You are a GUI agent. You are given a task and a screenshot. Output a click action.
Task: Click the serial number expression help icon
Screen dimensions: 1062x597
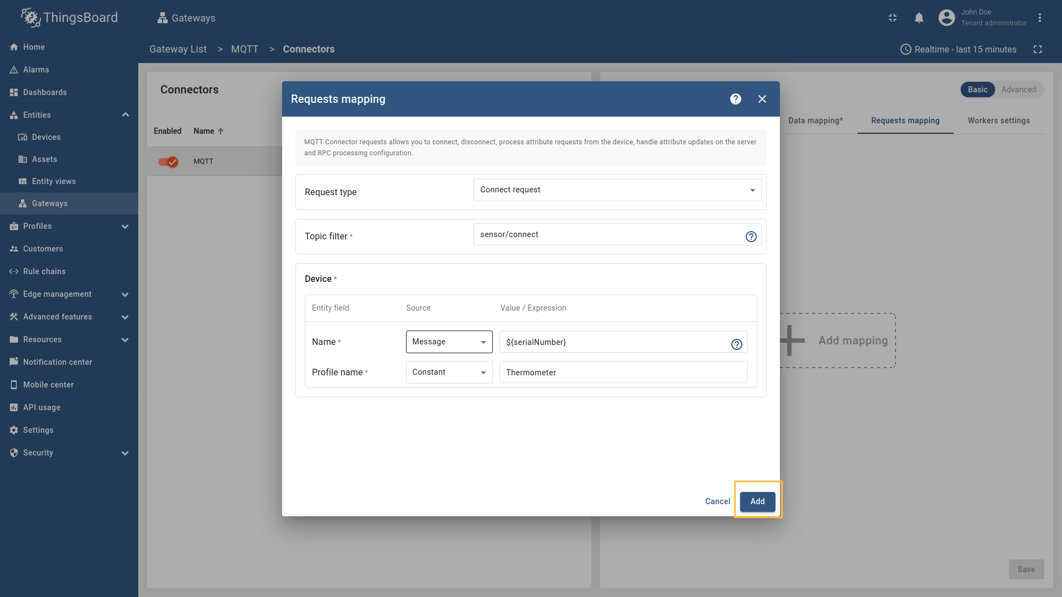(x=736, y=344)
